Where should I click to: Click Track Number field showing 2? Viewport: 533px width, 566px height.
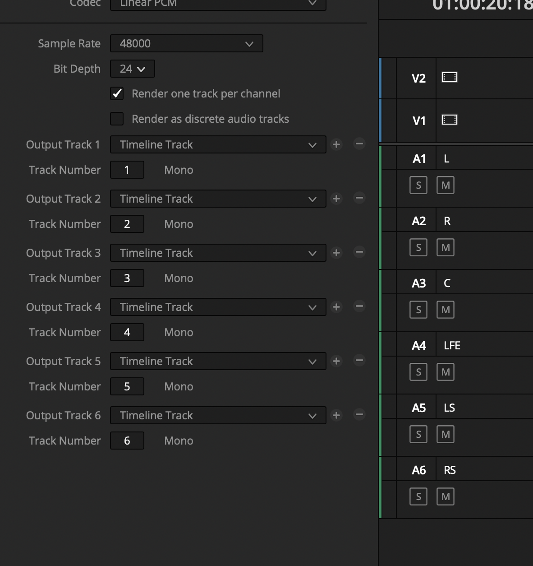[x=127, y=224]
